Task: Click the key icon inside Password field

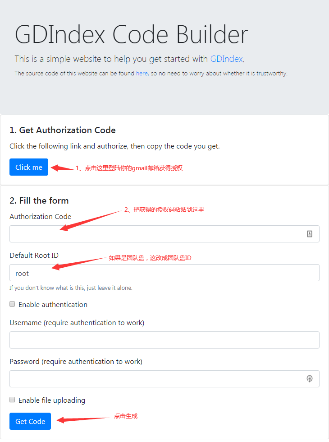Action: 310,379
